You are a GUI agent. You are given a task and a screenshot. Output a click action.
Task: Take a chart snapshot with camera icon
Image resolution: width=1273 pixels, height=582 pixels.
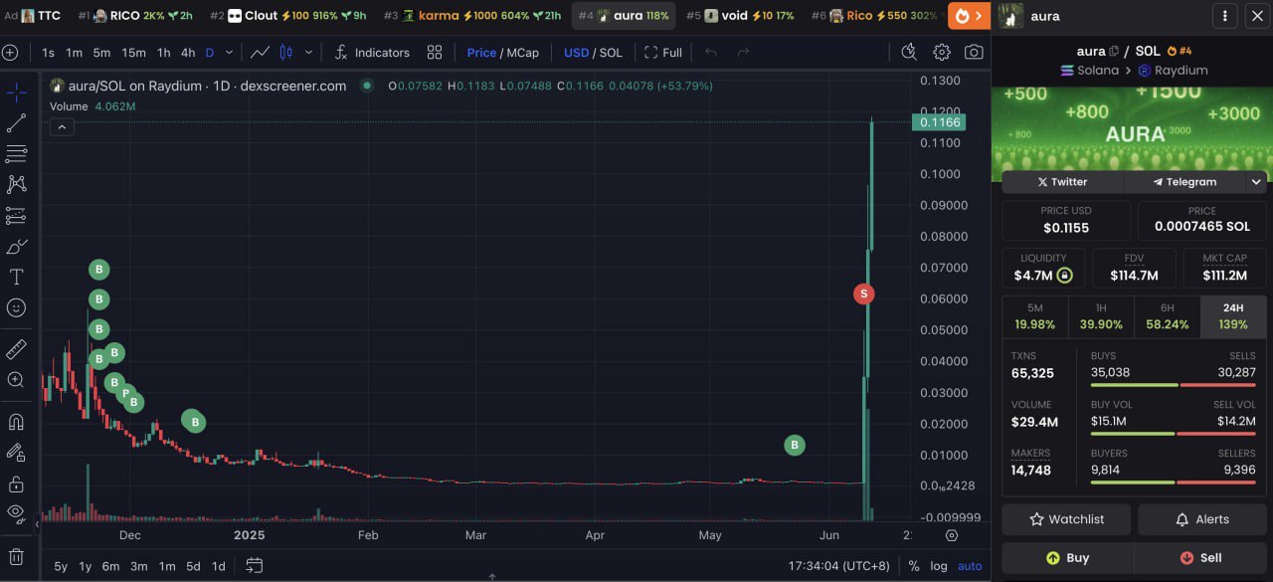(x=974, y=53)
